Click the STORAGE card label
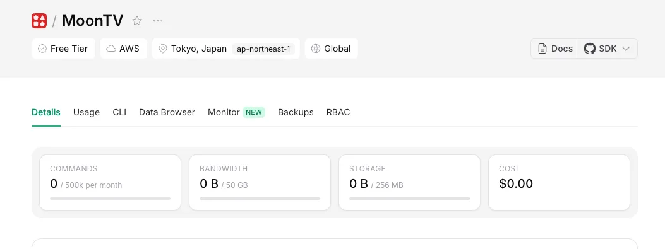This screenshot has width=665, height=249. (368, 168)
